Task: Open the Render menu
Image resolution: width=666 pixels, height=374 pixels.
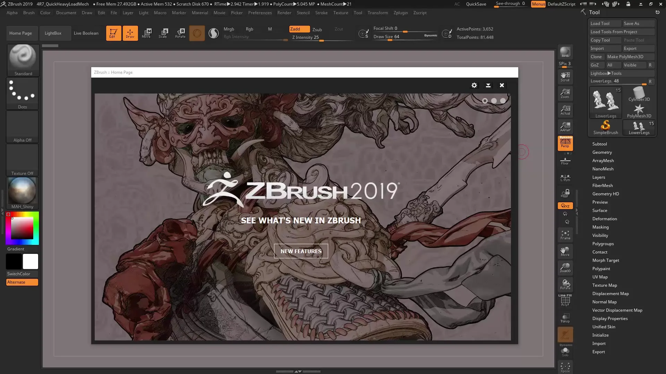Action: 284,13
